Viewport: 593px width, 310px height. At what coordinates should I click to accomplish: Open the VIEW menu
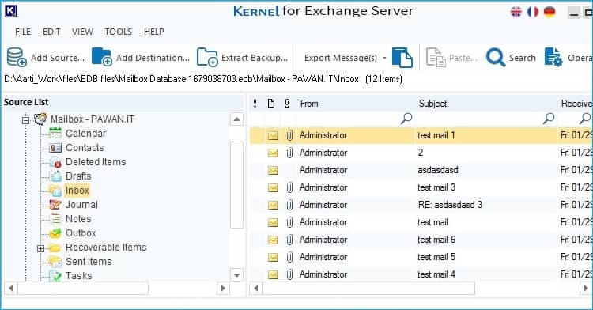click(82, 32)
